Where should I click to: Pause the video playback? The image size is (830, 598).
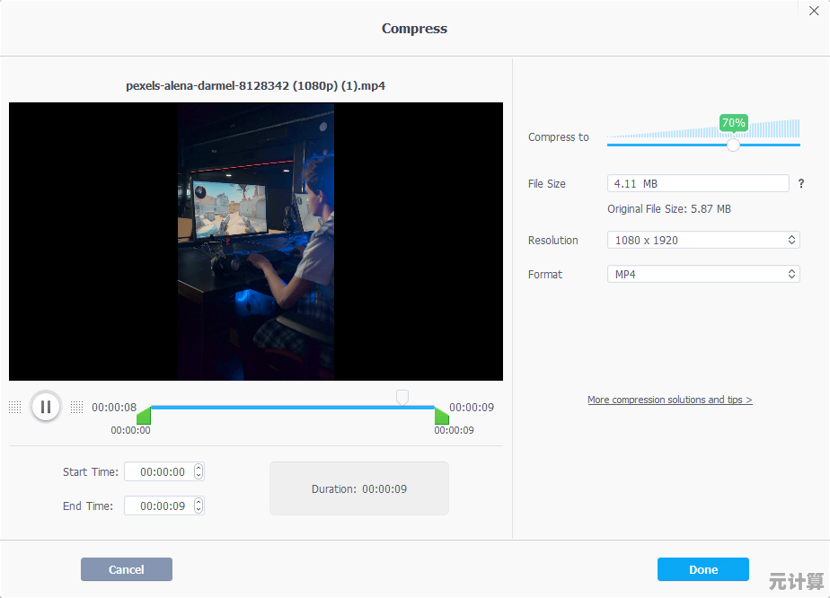(45, 407)
